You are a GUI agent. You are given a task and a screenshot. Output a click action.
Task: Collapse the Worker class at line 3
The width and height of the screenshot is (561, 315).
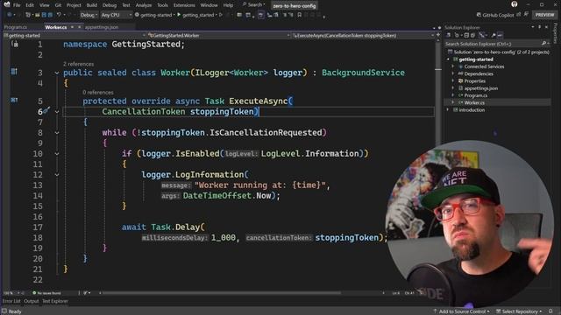click(57, 73)
